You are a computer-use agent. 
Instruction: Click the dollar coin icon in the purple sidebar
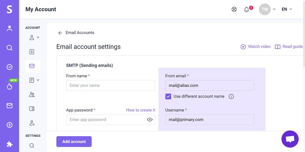[x=9, y=125]
